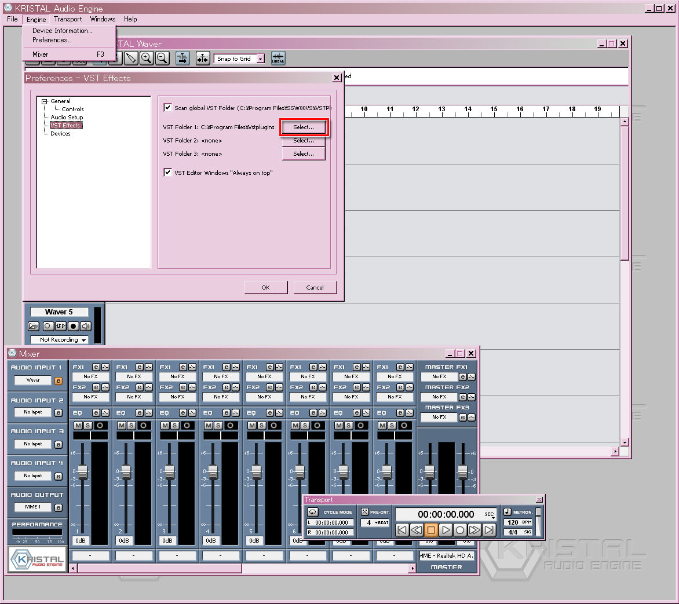Open the Snap to Grid dropdown
Screen dimensions: 679x604
(x=260, y=58)
